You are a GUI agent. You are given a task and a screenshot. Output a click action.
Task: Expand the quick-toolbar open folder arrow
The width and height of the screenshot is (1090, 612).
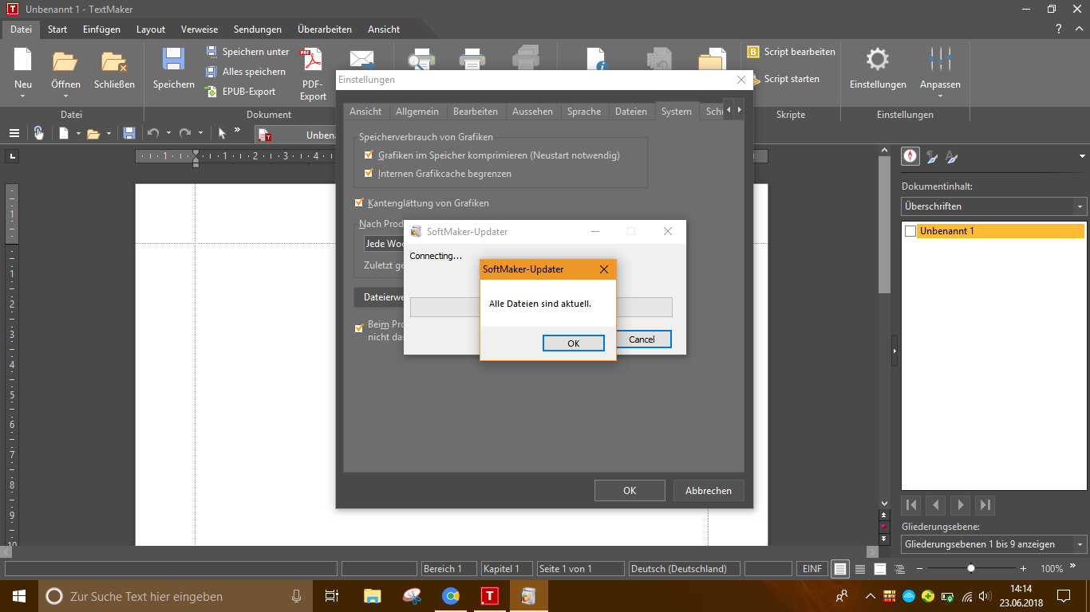coord(109,134)
